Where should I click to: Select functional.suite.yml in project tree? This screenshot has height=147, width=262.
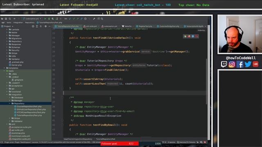19,136
